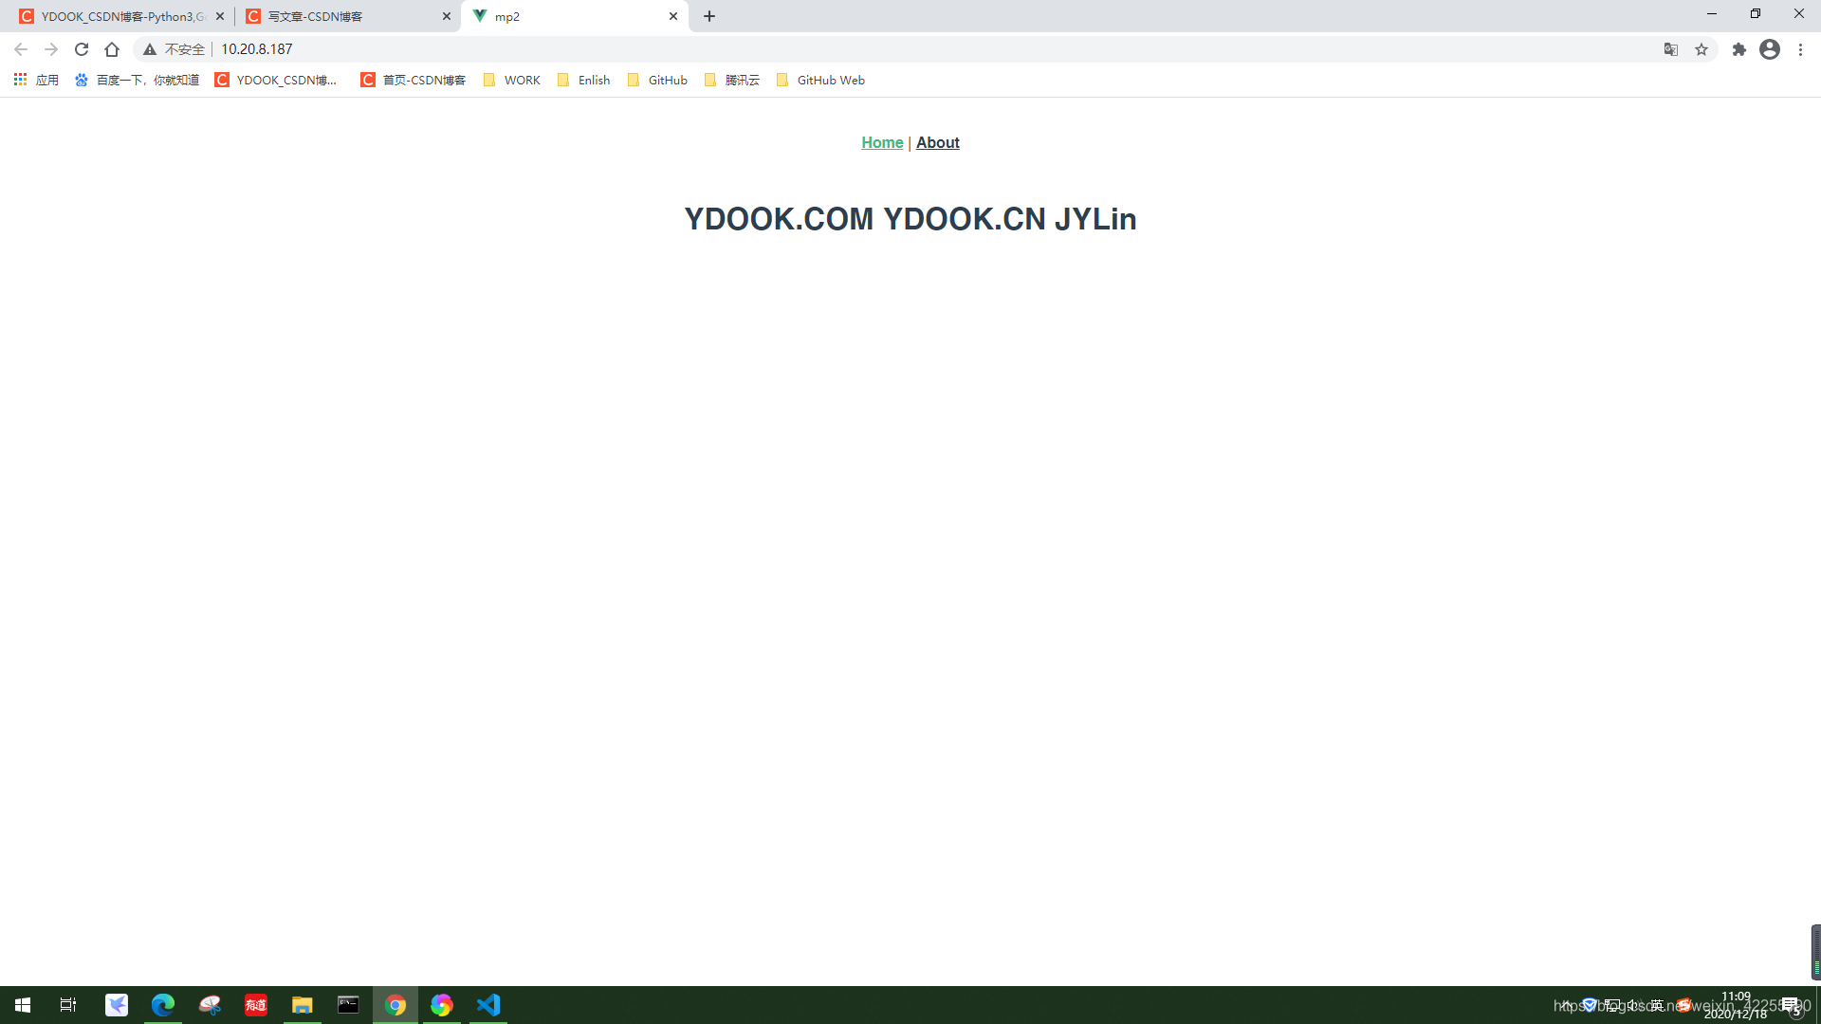Click the Home navigation link
1821x1024 pixels.
coord(882,142)
